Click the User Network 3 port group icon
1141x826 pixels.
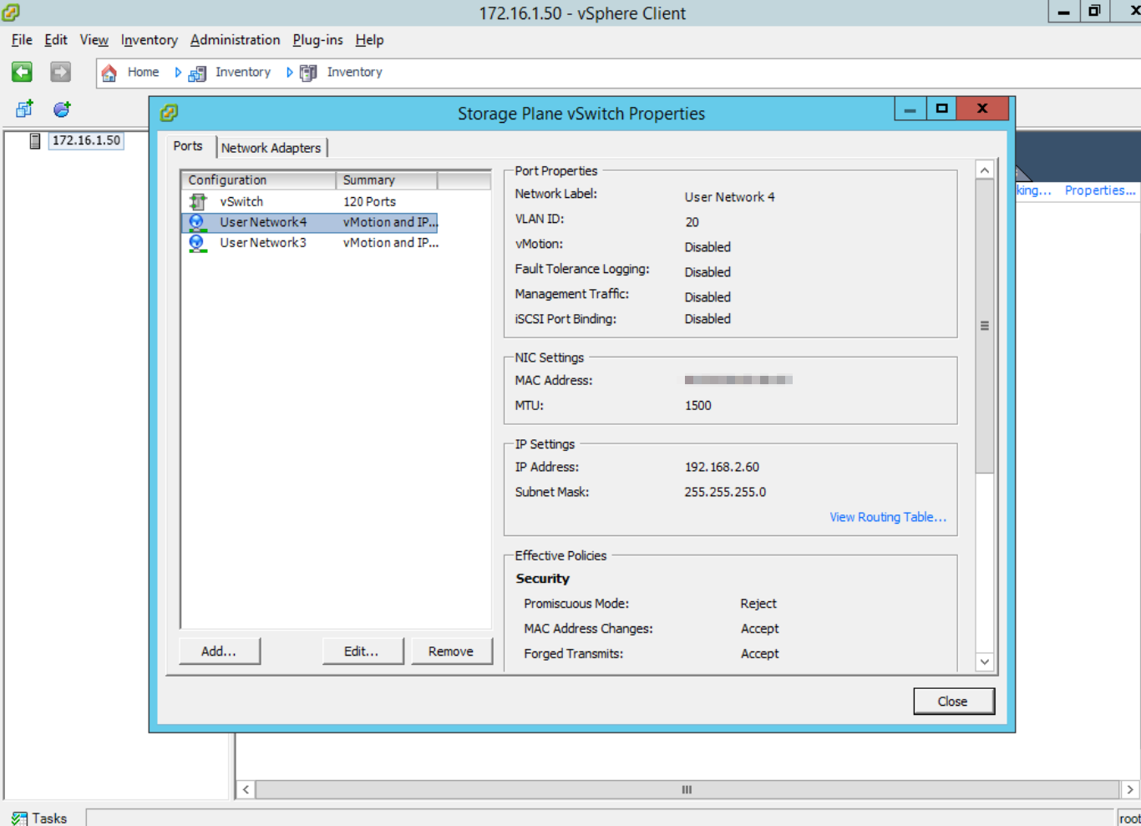tap(198, 242)
